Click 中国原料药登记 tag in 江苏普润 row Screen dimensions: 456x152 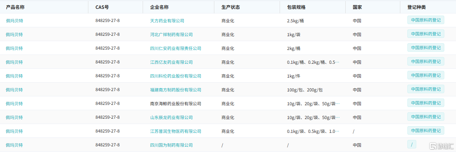pos(426,130)
